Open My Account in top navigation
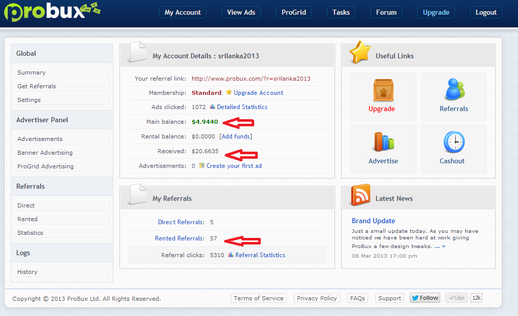The image size is (518, 316). (182, 13)
